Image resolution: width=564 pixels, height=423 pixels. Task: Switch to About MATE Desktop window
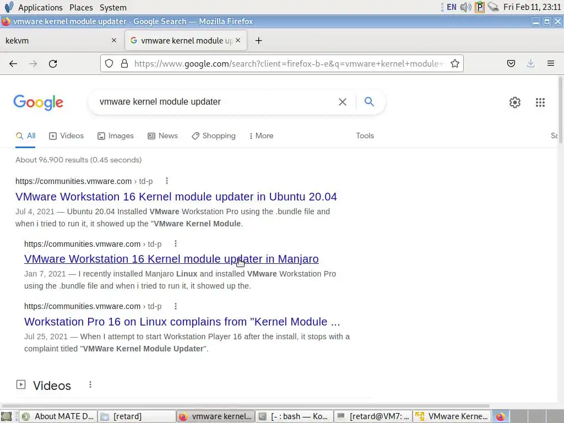tap(58, 416)
